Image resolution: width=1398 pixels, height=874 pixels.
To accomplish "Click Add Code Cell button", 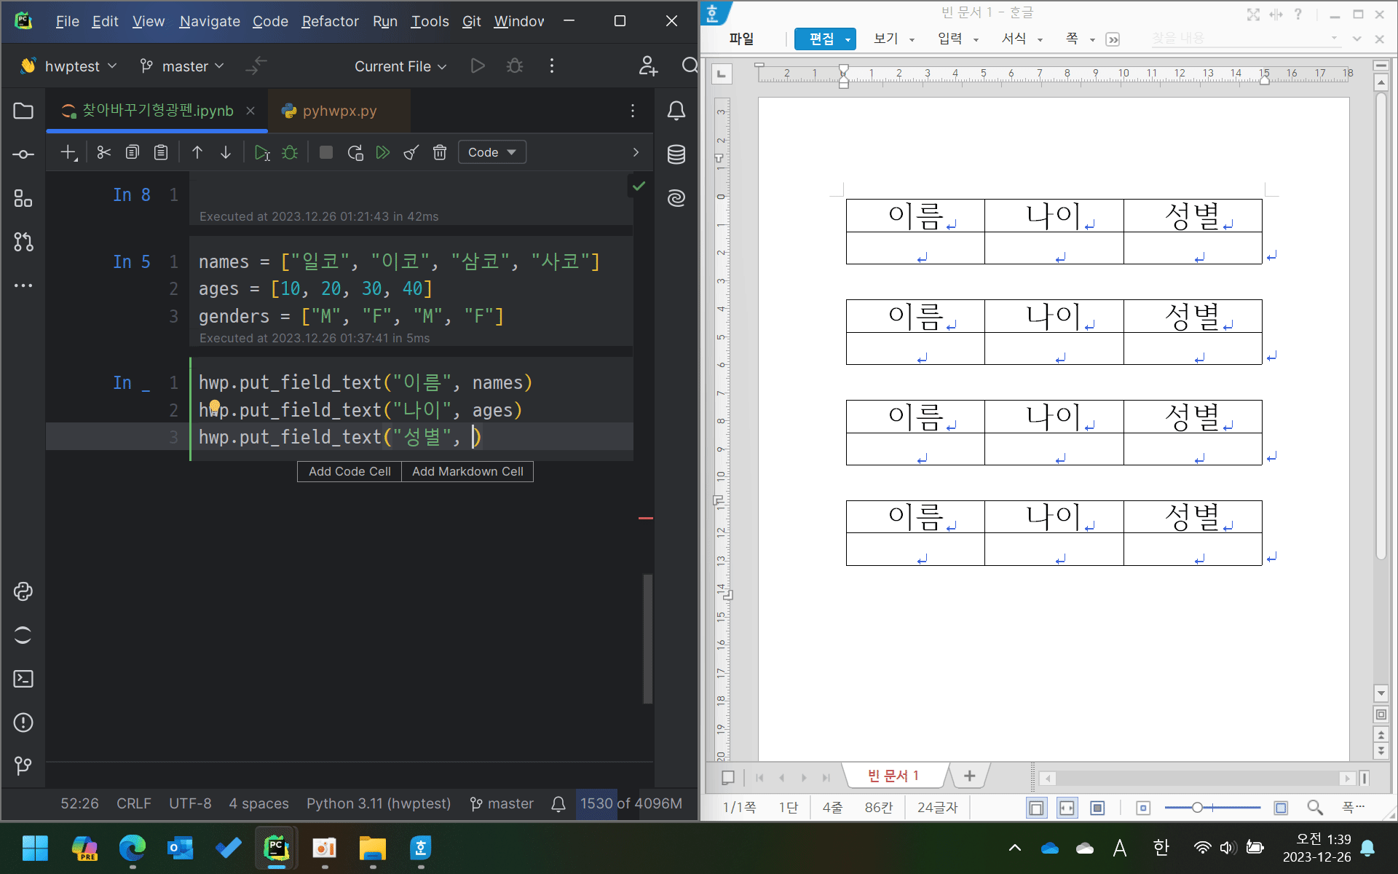I will [x=349, y=471].
